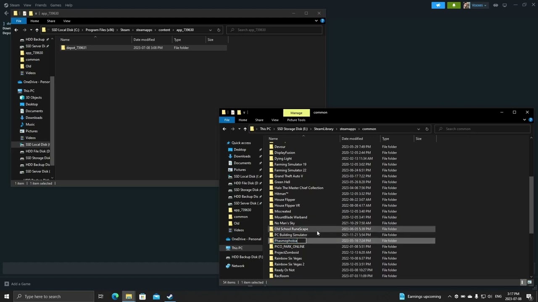This screenshot has width=538, height=302.
Task: Open Help icon in app_739630 window
Action: (322, 21)
